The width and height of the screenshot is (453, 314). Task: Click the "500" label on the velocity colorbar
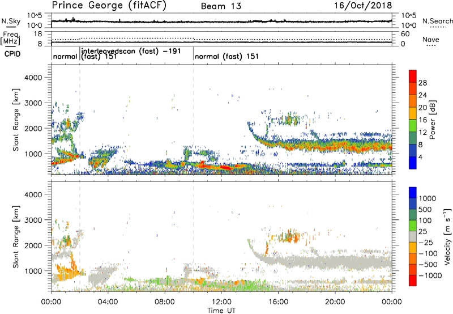click(425, 210)
